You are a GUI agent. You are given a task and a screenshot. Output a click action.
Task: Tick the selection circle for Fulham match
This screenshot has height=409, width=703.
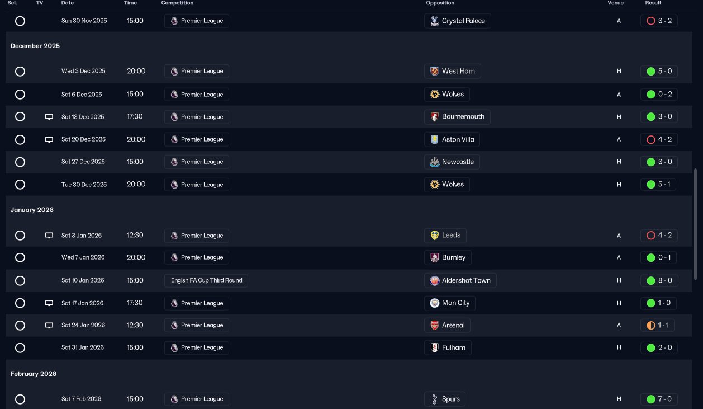[20, 347]
